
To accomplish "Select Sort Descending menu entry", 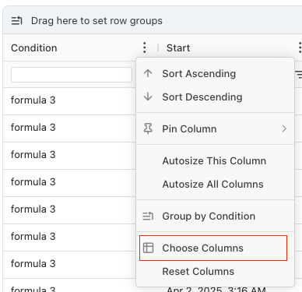I will click(216, 97).
